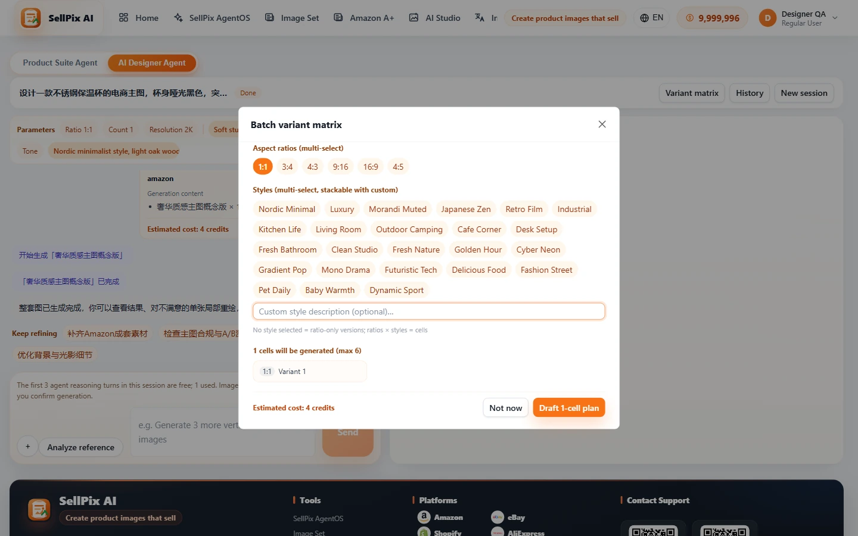
Task: Click the Image Set icon
Action: click(269, 18)
